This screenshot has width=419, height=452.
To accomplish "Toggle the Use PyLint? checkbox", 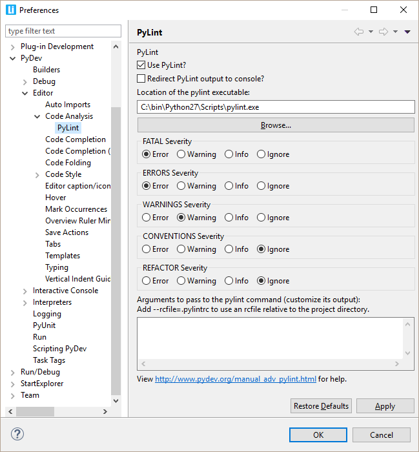I will (x=141, y=65).
